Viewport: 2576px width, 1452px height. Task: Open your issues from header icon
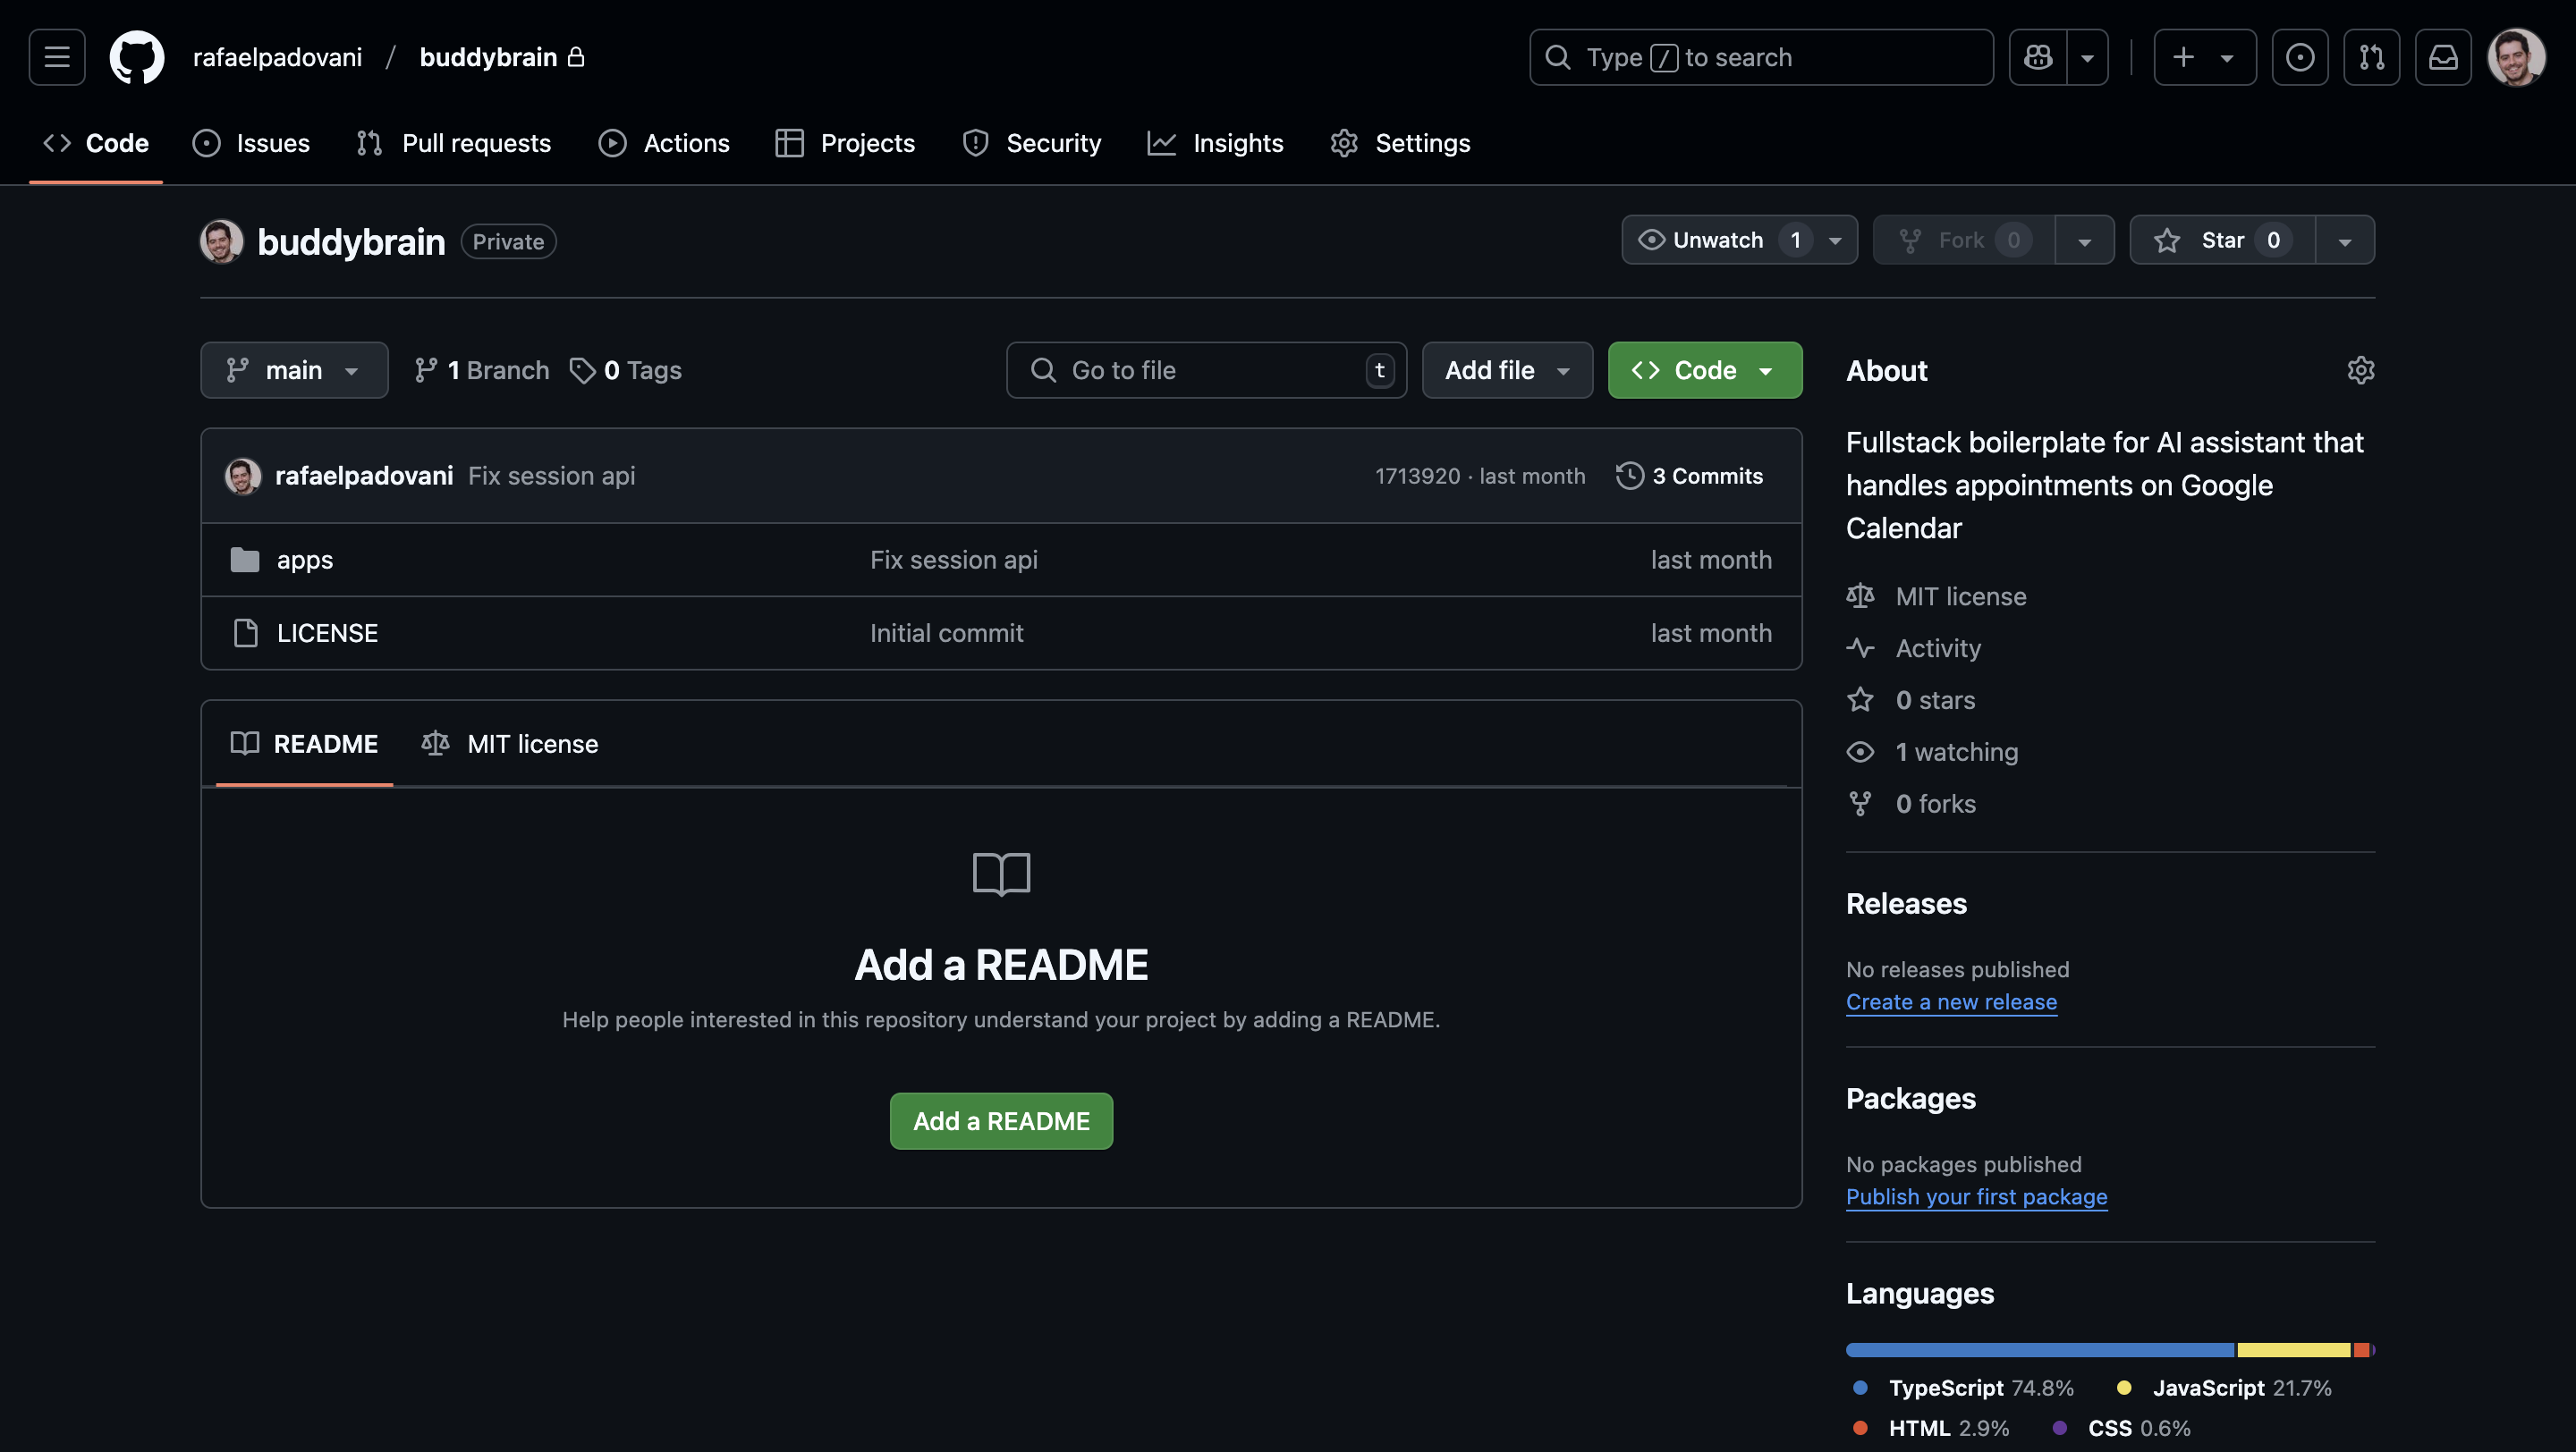point(2300,57)
